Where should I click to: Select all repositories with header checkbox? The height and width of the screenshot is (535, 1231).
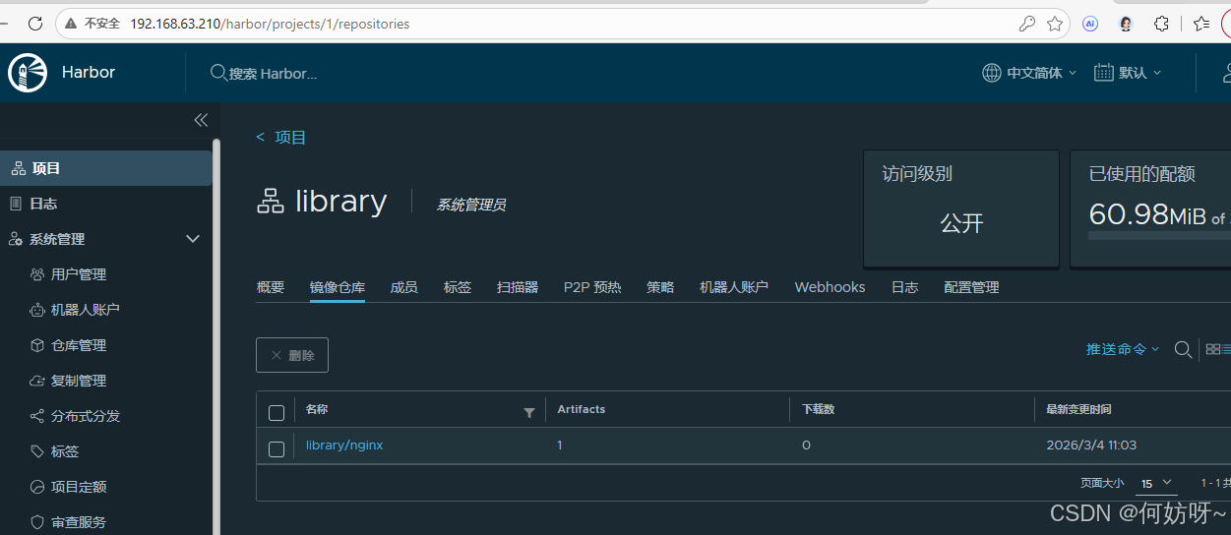(277, 413)
